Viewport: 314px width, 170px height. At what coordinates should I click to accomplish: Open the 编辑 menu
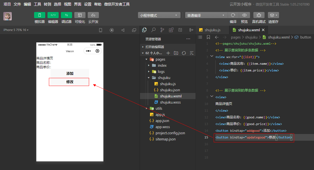click(x=27, y=4)
